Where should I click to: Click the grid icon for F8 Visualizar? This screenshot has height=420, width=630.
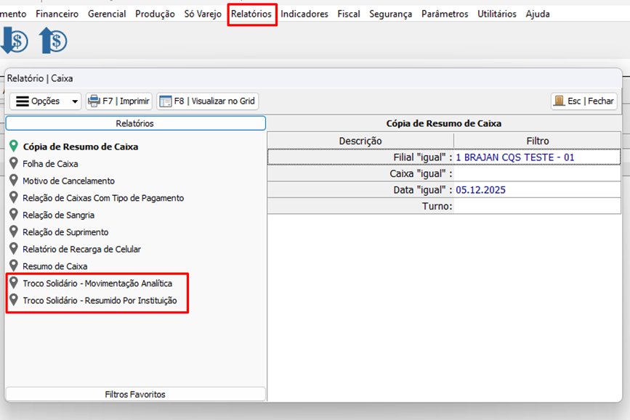(165, 101)
